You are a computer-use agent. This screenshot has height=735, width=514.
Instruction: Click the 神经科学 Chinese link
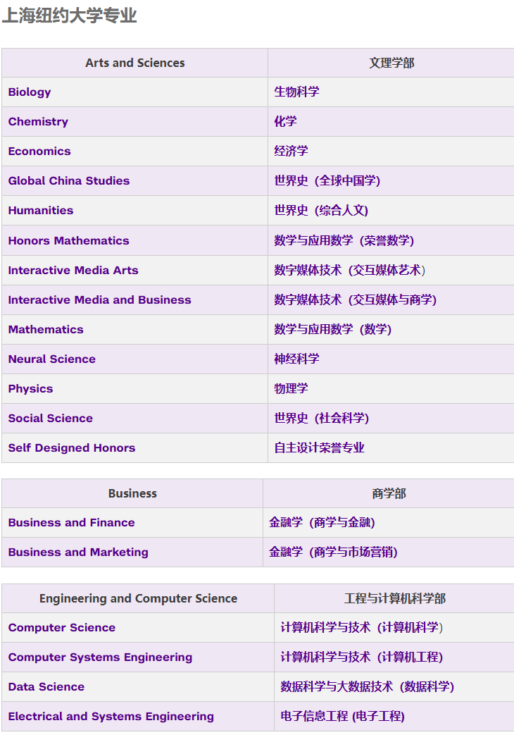coord(296,359)
